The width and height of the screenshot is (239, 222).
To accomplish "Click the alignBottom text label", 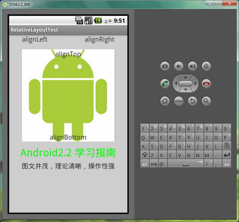I will [68, 137].
